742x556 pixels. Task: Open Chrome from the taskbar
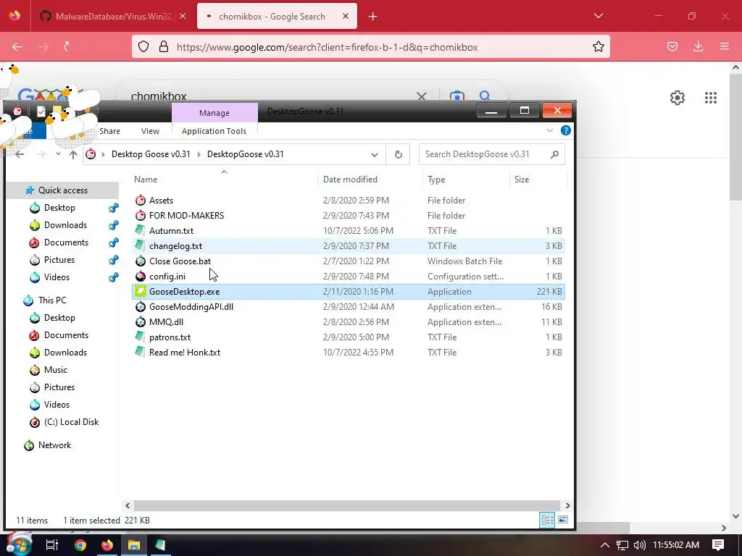pos(80,545)
